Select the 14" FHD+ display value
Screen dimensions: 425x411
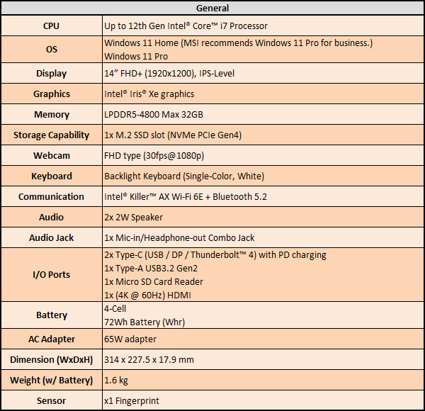coord(169,74)
